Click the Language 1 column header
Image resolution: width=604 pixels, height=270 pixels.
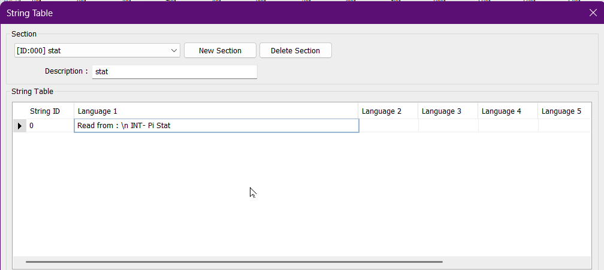(x=216, y=111)
